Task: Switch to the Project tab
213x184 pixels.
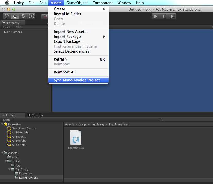Action: tap(13, 115)
